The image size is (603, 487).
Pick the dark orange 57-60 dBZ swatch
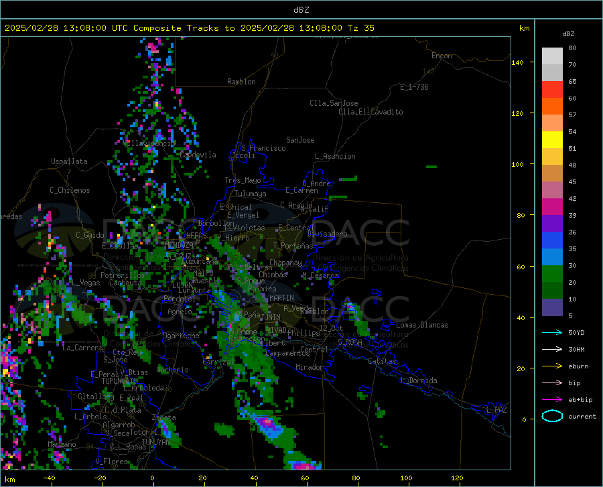552,107
